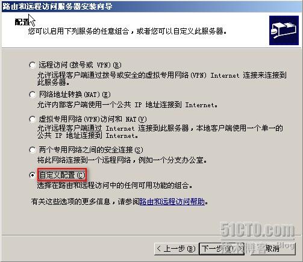
Task: Continue with the 下一步 button
Action: click(222, 249)
